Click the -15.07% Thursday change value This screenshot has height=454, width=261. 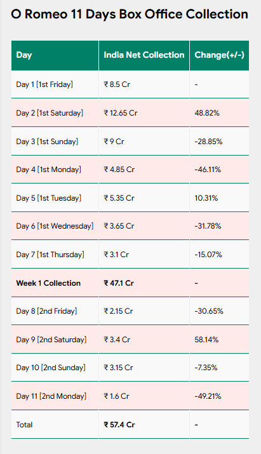(208, 255)
